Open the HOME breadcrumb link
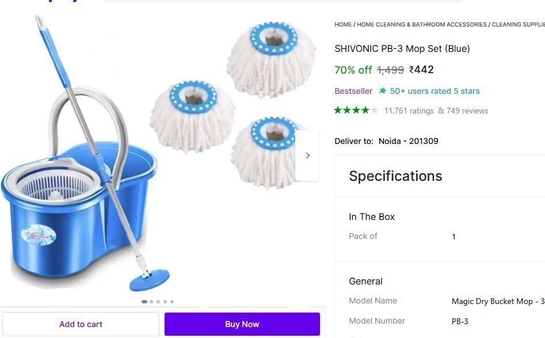The width and height of the screenshot is (545, 338). 343,24
